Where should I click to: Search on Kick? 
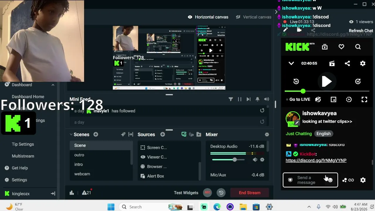tap(358, 47)
